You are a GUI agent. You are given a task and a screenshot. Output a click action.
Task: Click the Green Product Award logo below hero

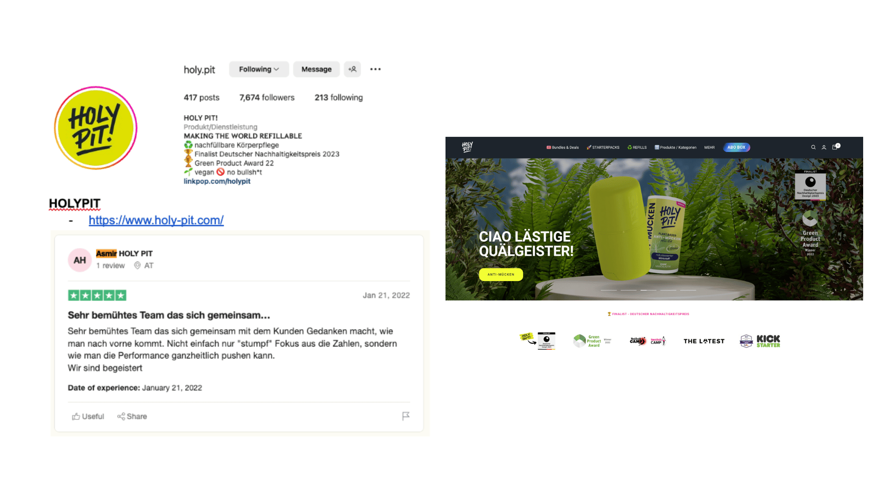tap(592, 341)
